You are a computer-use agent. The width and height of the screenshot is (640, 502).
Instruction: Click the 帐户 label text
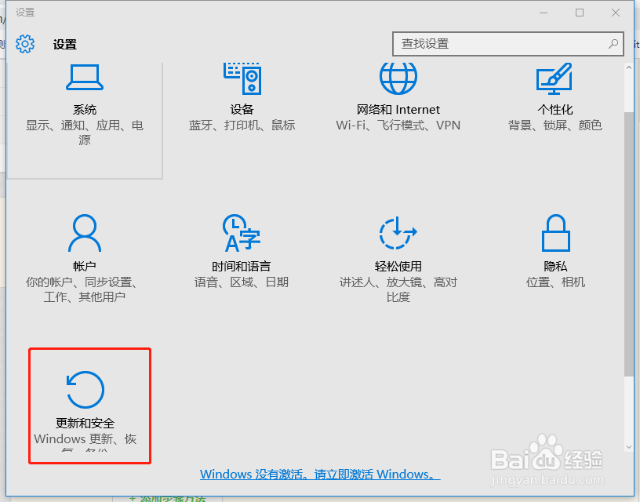85,266
